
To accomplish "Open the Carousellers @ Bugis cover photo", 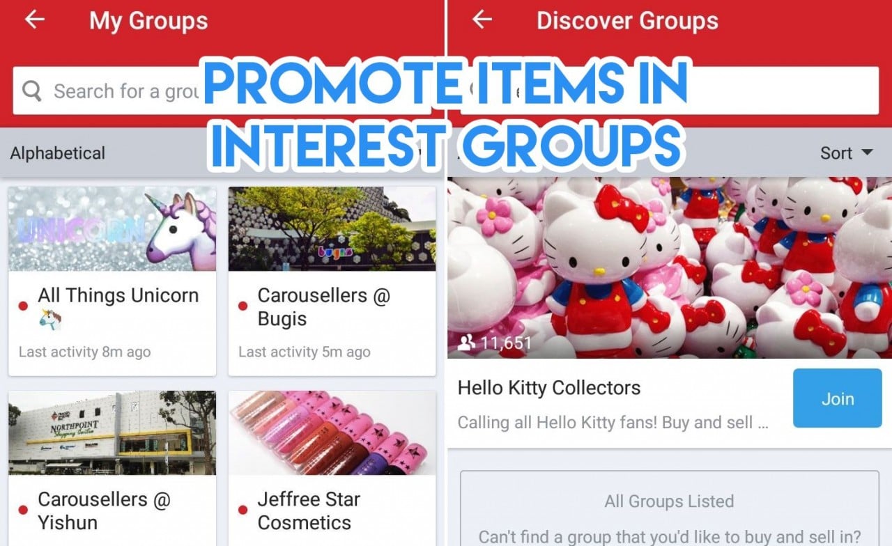I will tap(332, 228).
